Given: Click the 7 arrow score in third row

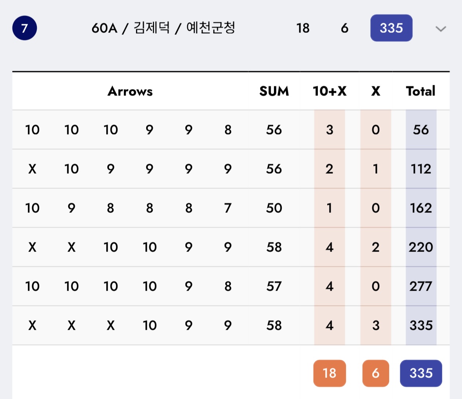Looking at the screenshot, I should point(228,208).
